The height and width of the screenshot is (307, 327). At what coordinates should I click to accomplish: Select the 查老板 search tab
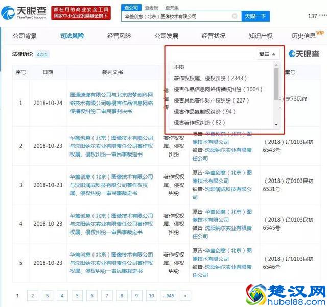(x=152, y=8)
